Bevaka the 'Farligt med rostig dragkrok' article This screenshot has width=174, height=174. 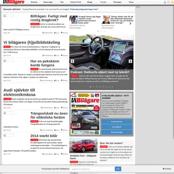coord(64,33)
